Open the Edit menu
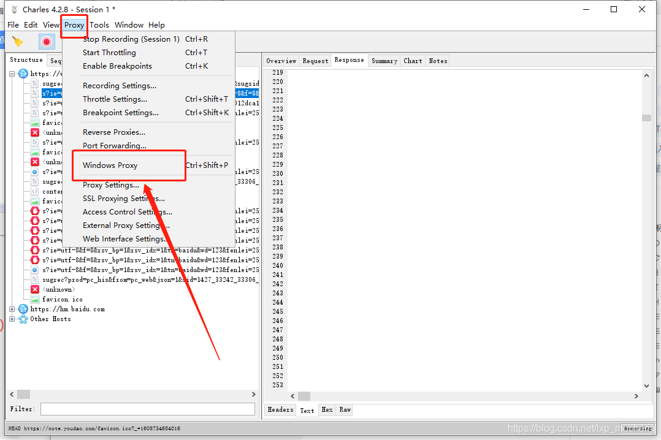 [31, 25]
